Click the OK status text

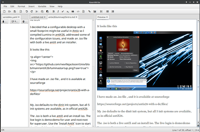tap(3, 130)
